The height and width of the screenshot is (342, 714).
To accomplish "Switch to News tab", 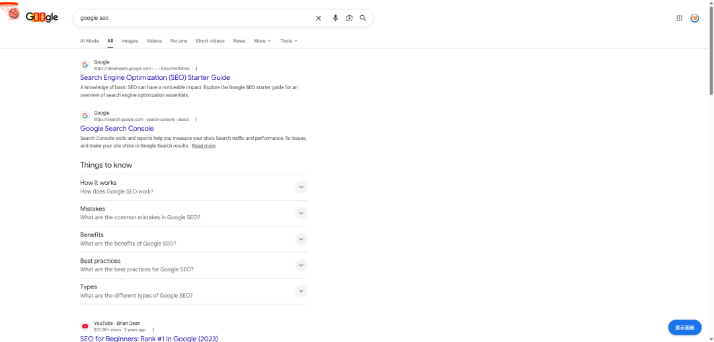I will coord(239,41).
